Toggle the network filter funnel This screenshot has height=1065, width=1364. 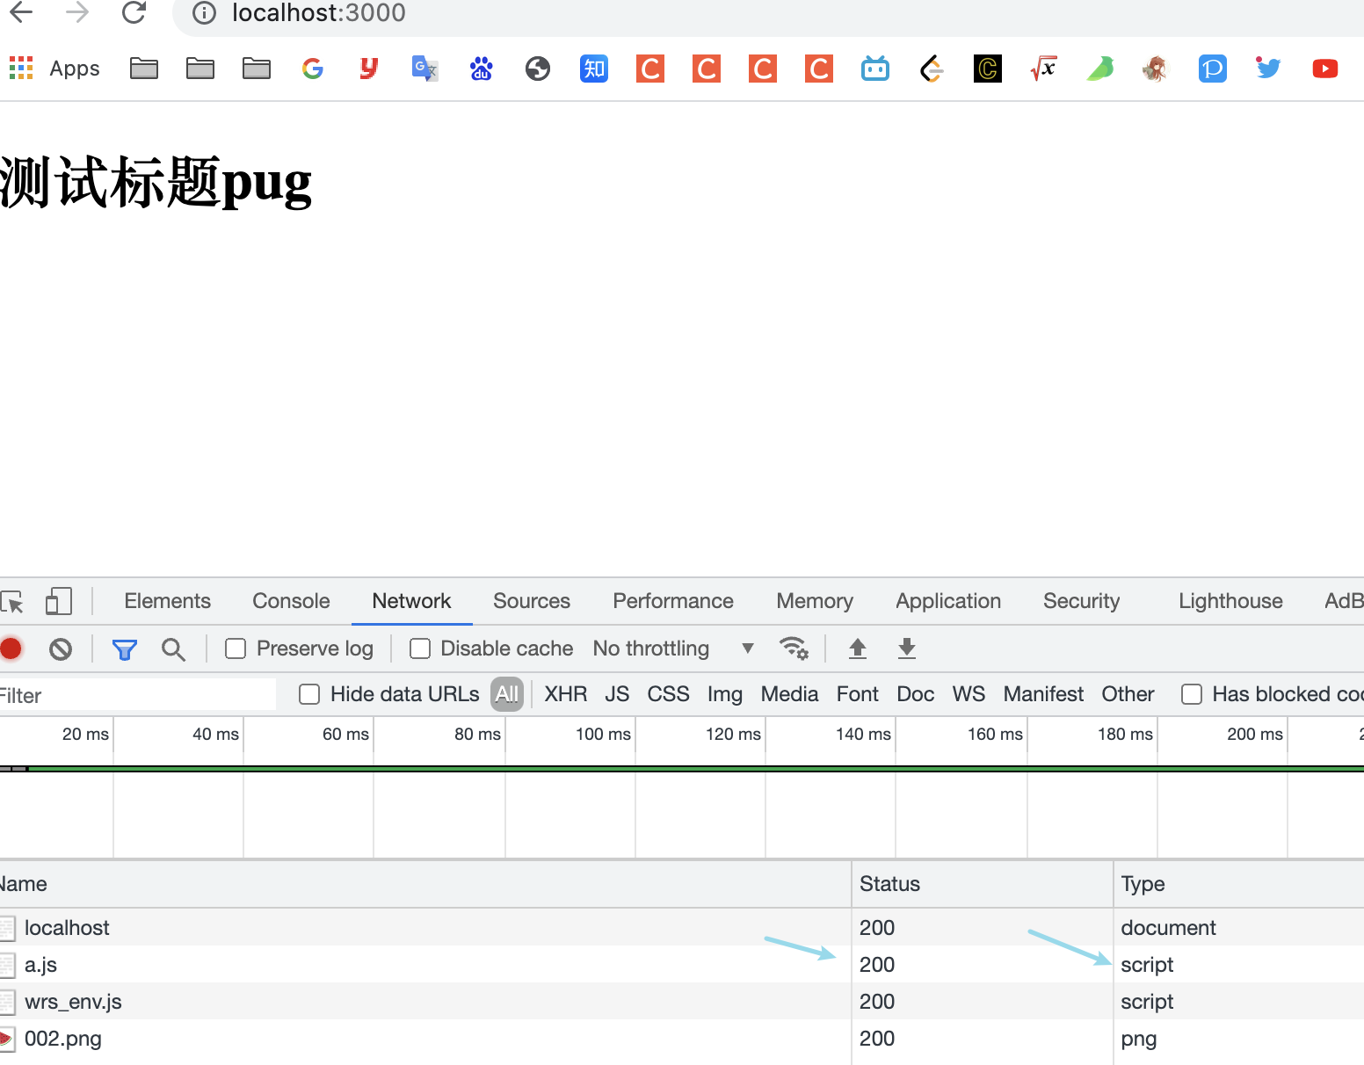(125, 649)
